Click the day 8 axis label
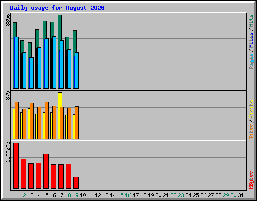 coord(69,195)
